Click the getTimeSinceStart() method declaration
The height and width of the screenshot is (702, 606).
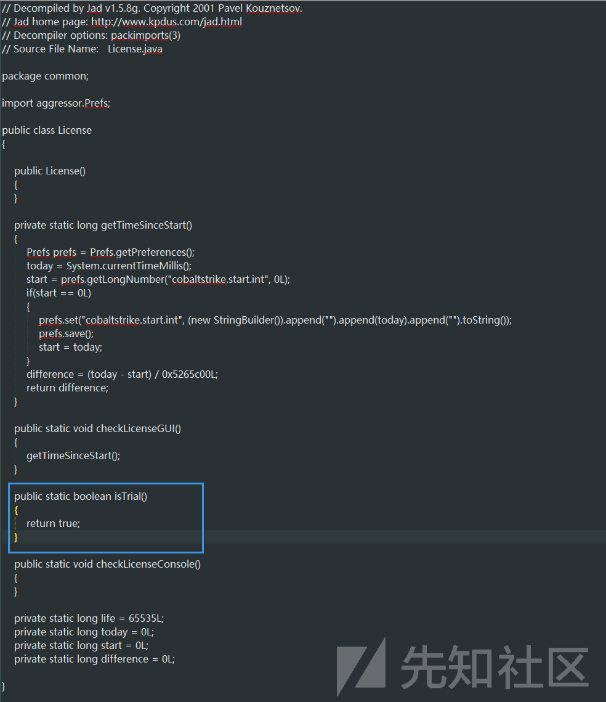[x=103, y=225]
